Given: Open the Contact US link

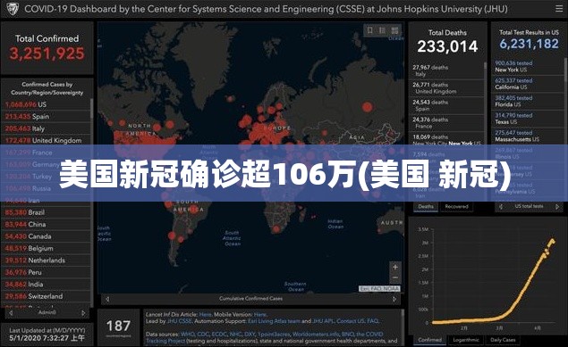Looking at the screenshot, I should point(351,321).
